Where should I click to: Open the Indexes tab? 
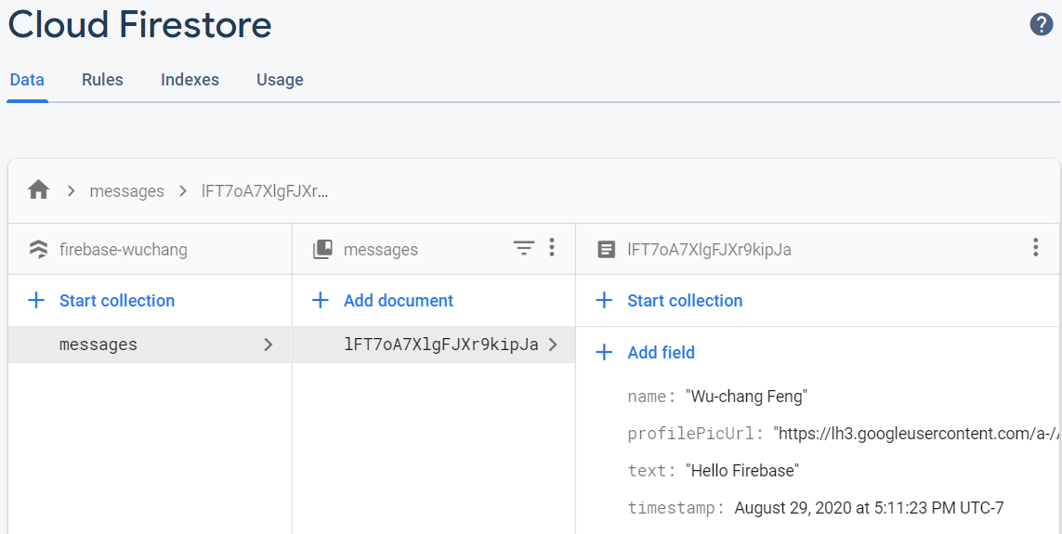190,80
